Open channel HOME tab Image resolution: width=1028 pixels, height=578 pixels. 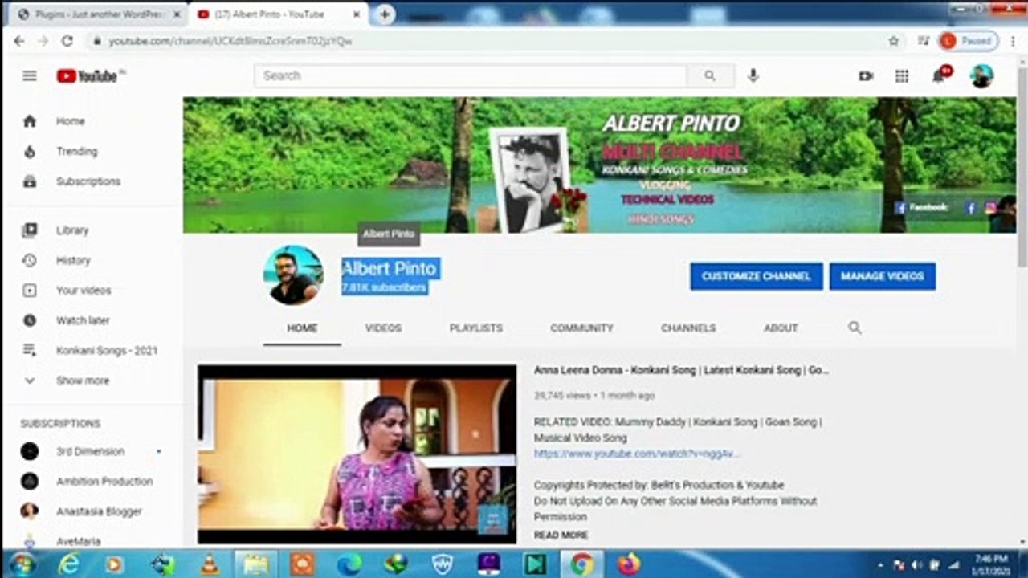click(302, 328)
